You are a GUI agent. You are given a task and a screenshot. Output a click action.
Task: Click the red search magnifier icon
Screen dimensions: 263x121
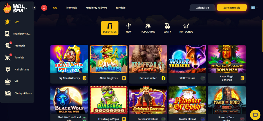coord(44,8)
